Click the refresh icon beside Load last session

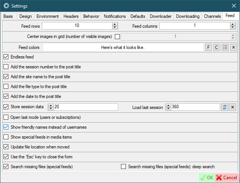(x=225, y=107)
